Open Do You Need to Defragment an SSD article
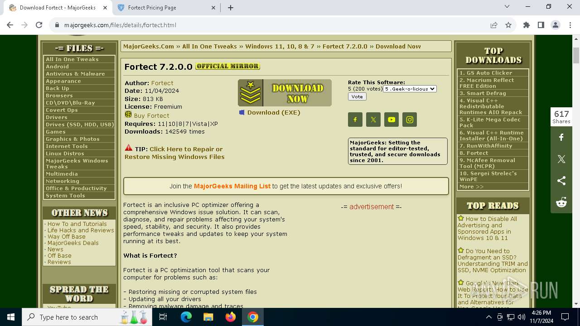Image resolution: width=580 pixels, height=326 pixels. click(493, 260)
